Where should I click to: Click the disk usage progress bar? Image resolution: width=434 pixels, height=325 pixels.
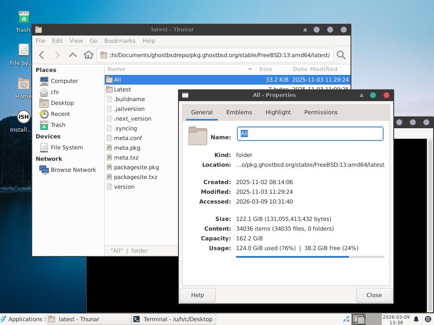[310, 257]
